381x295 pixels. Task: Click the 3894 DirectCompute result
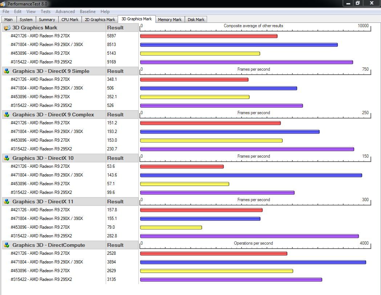coord(112,262)
